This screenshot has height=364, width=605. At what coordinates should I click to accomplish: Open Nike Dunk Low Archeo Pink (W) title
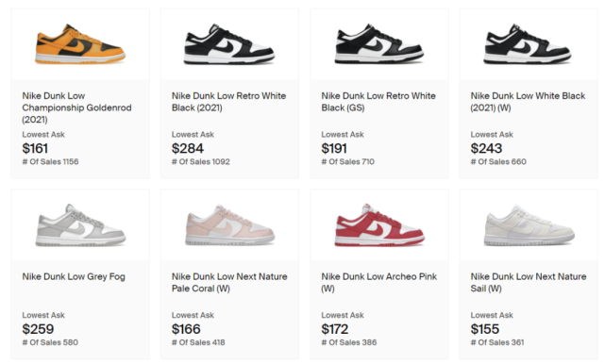click(x=378, y=282)
